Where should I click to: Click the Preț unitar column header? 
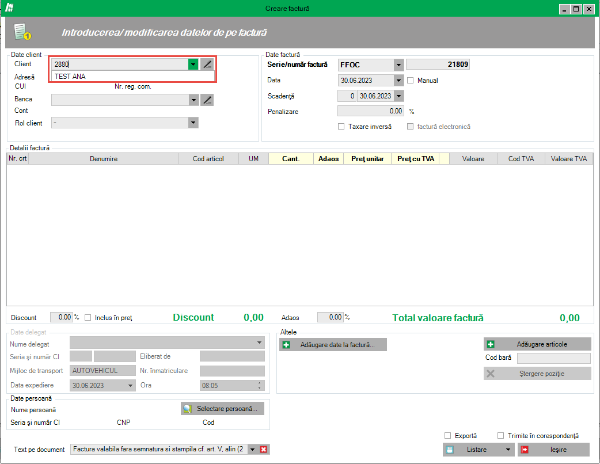pyautogui.click(x=367, y=159)
